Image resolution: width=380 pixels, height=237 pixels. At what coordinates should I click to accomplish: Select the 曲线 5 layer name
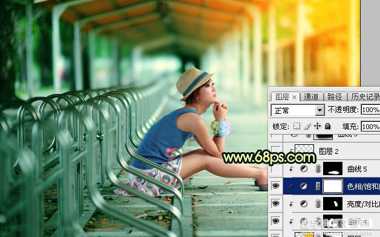pos(357,169)
